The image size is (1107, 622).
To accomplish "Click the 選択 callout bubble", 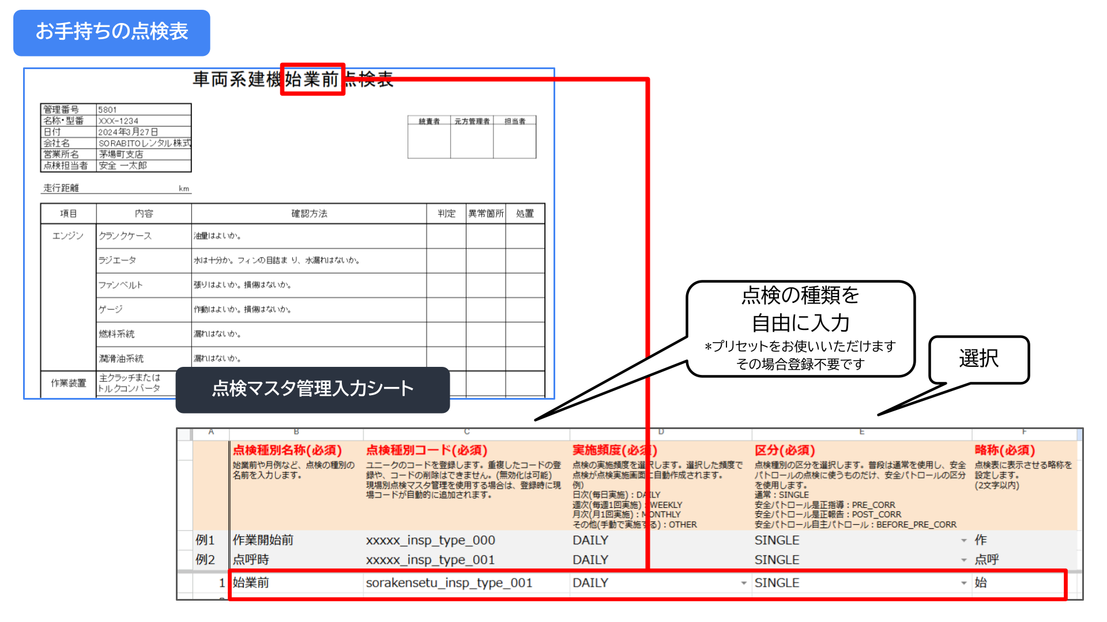I will (x=978, y=359).
